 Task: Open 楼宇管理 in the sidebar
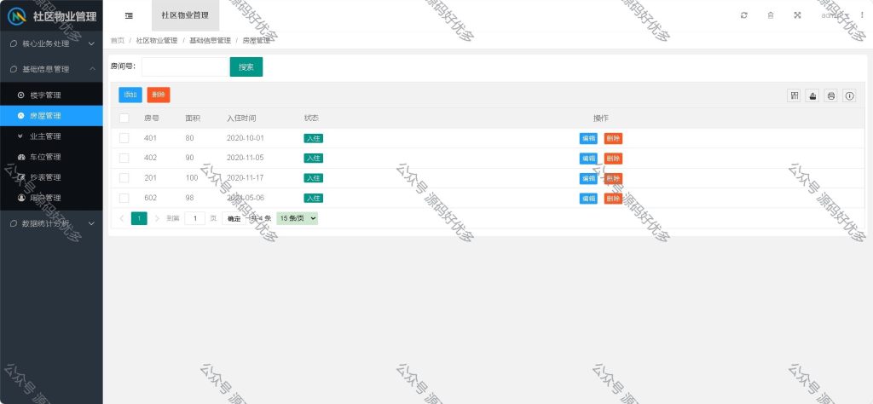(51, 95)
